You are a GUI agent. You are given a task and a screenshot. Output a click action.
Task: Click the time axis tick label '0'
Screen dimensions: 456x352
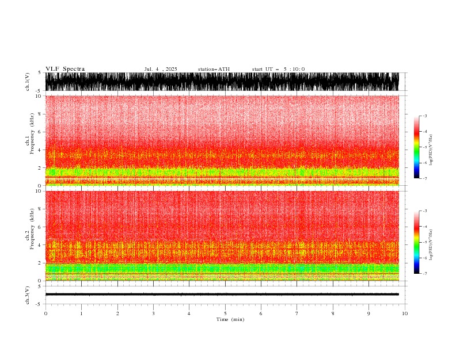45,313
